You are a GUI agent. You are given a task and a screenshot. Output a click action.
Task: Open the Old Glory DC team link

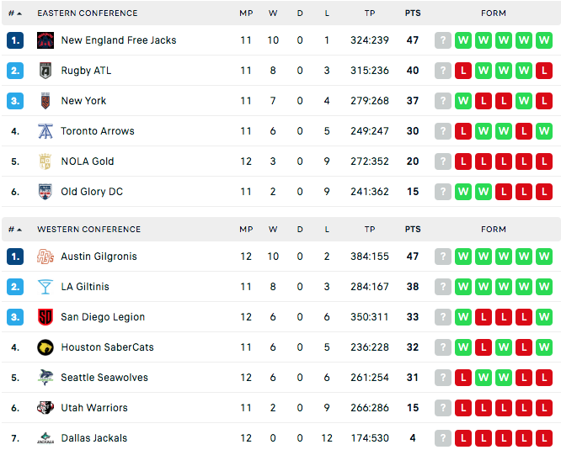click(92, 192)
